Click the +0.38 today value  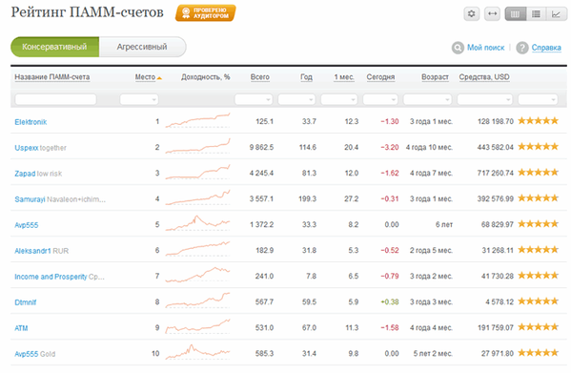pyautogui.click(x=390, y=301)
